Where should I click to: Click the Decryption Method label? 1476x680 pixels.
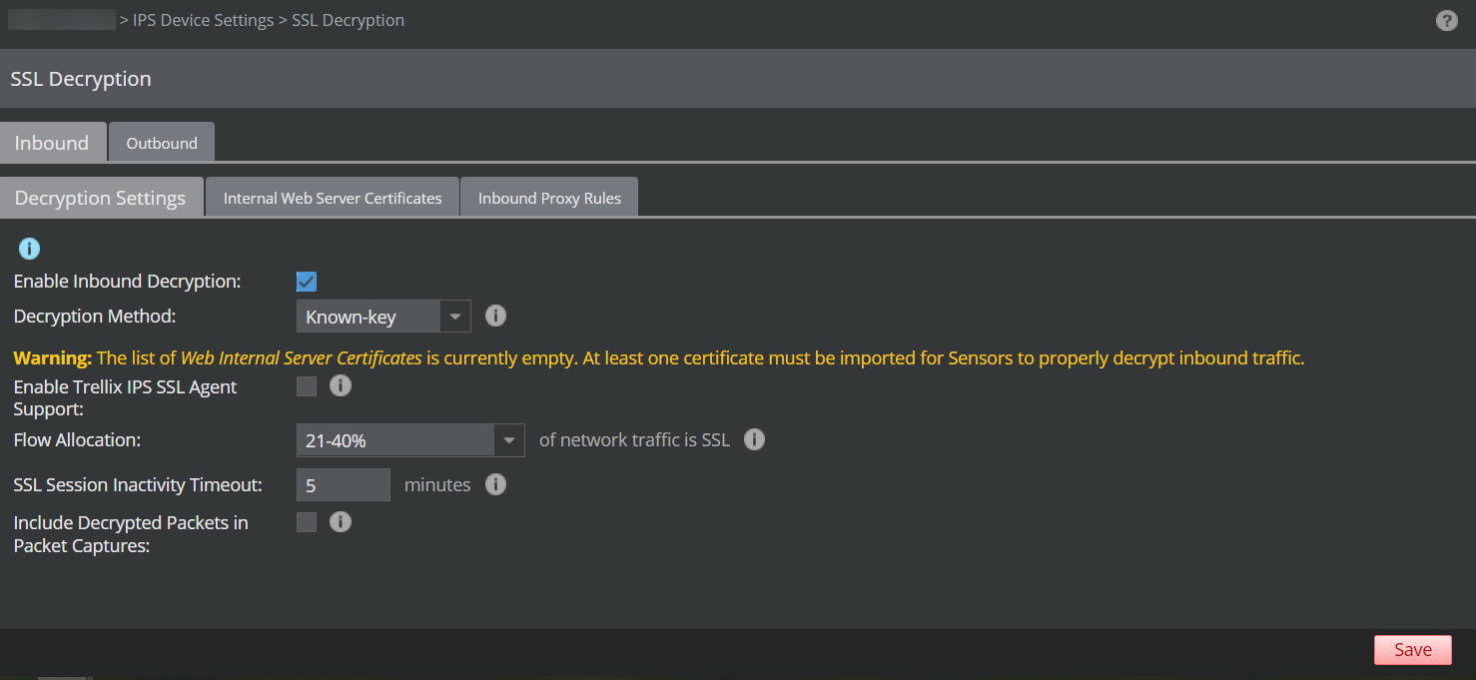[95, 317]
